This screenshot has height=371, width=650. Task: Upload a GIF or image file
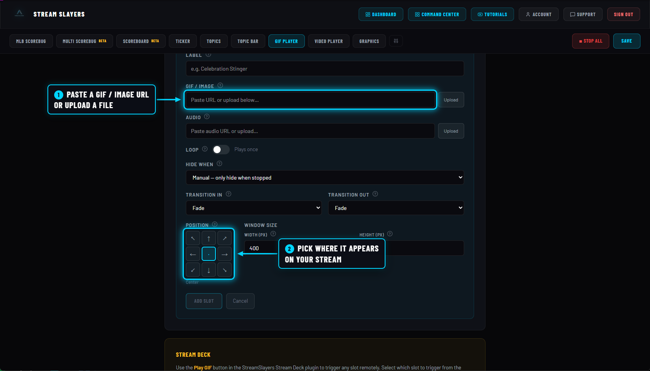point(451,100)
